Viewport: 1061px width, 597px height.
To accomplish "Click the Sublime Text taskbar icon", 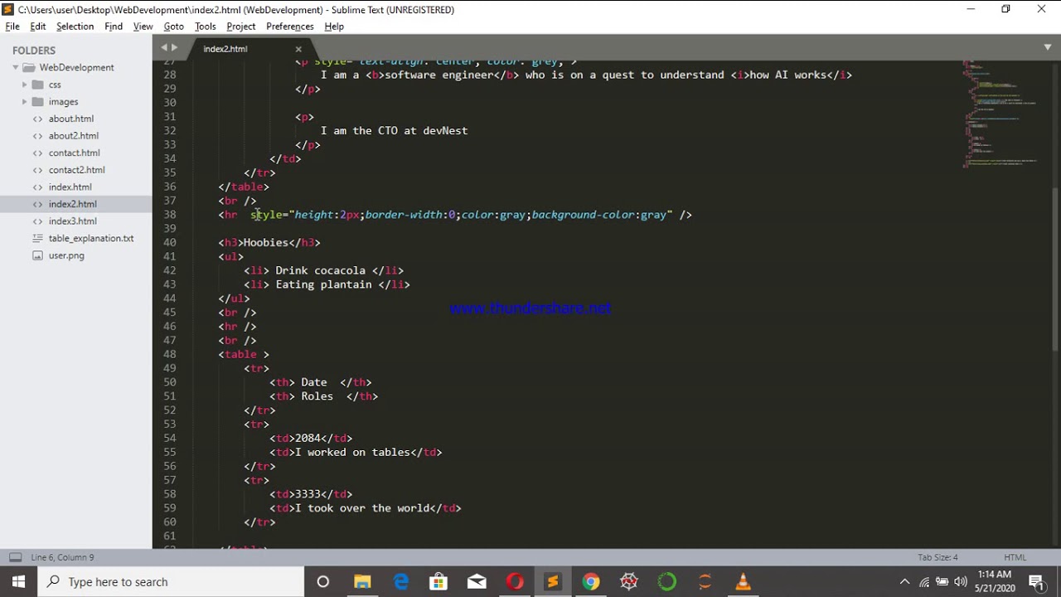I will (x=553, y=582).
